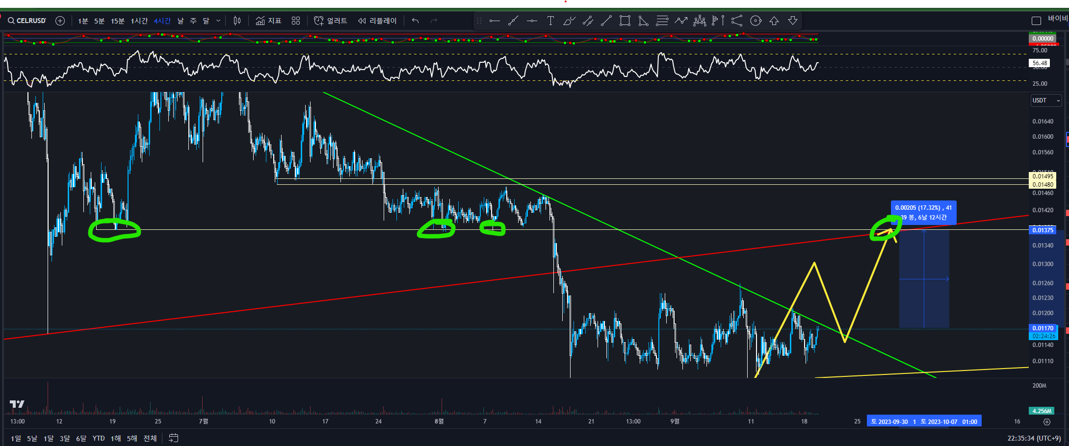
Task: Undo the last chart action
Action: [416, 21]
